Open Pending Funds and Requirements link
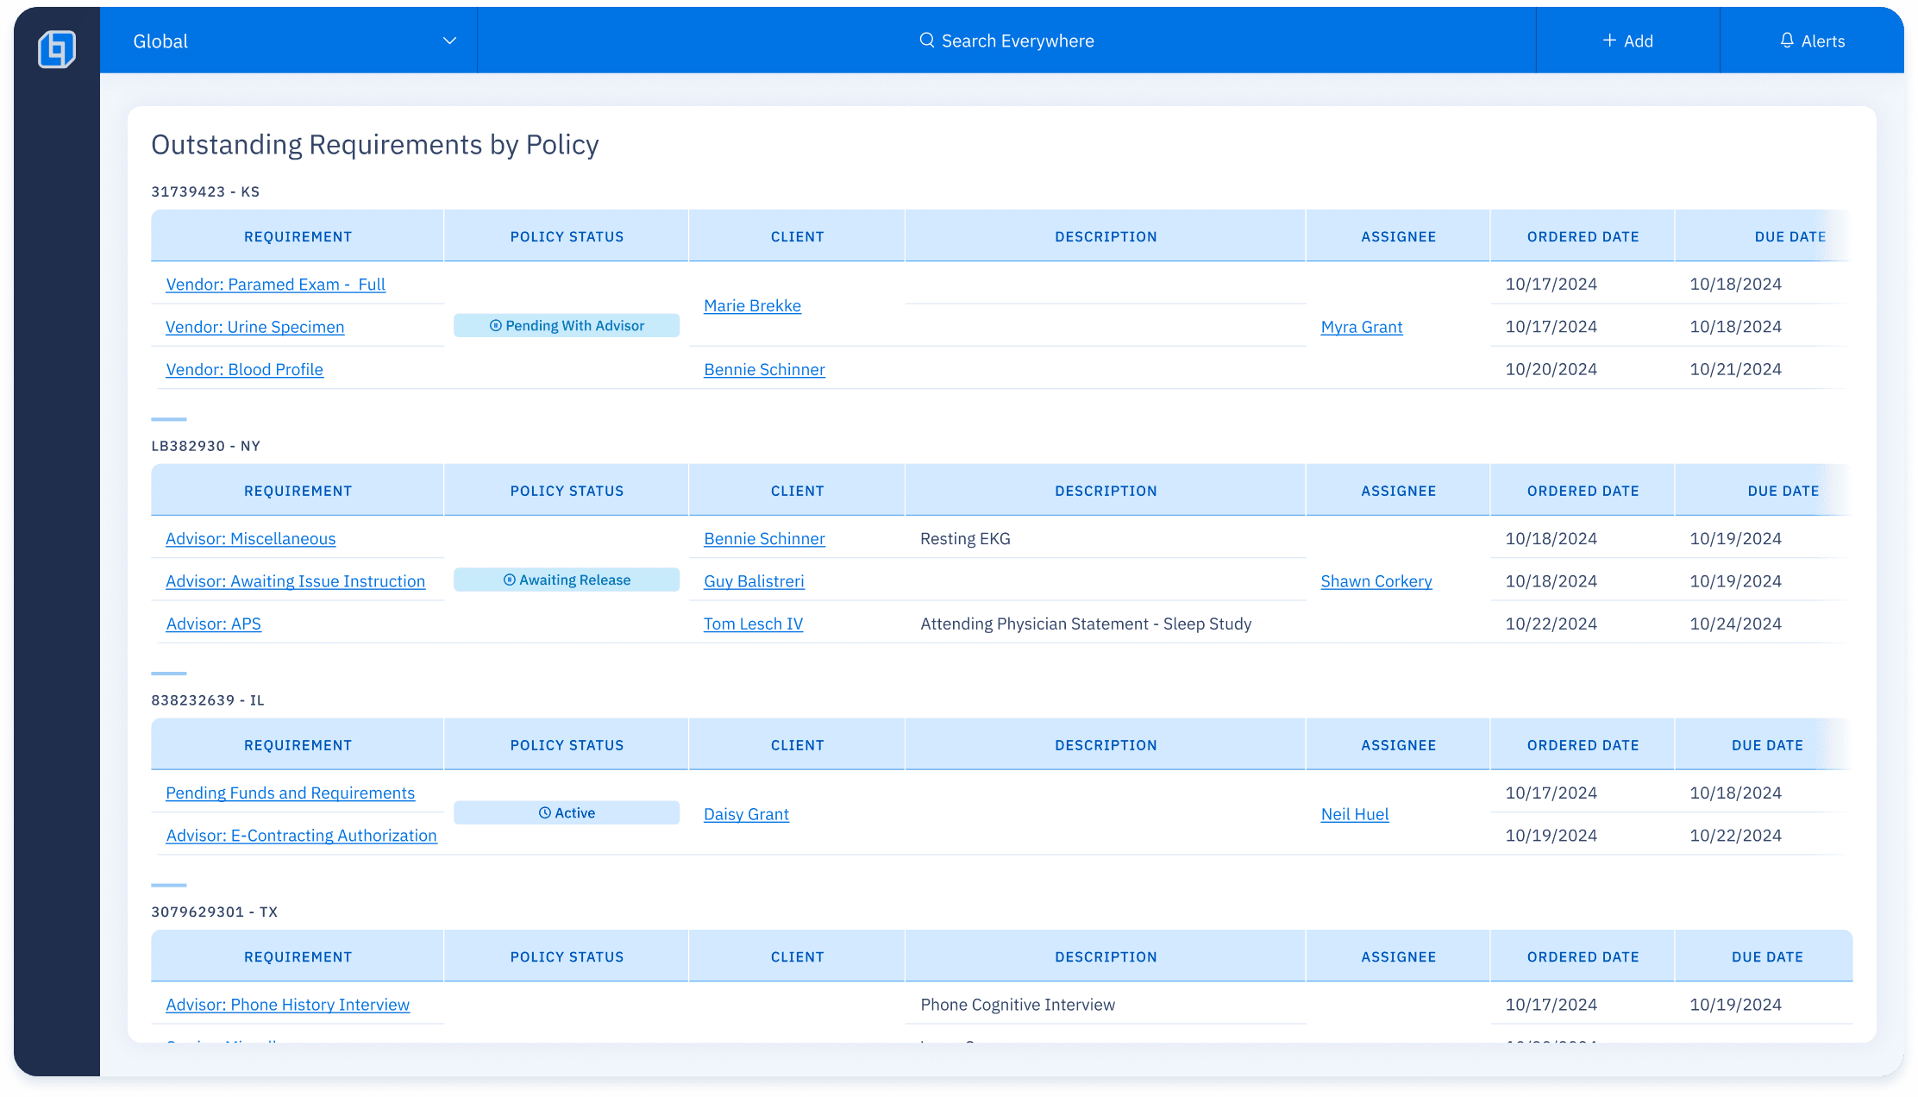The image size is (1918, 1097). 290,793
